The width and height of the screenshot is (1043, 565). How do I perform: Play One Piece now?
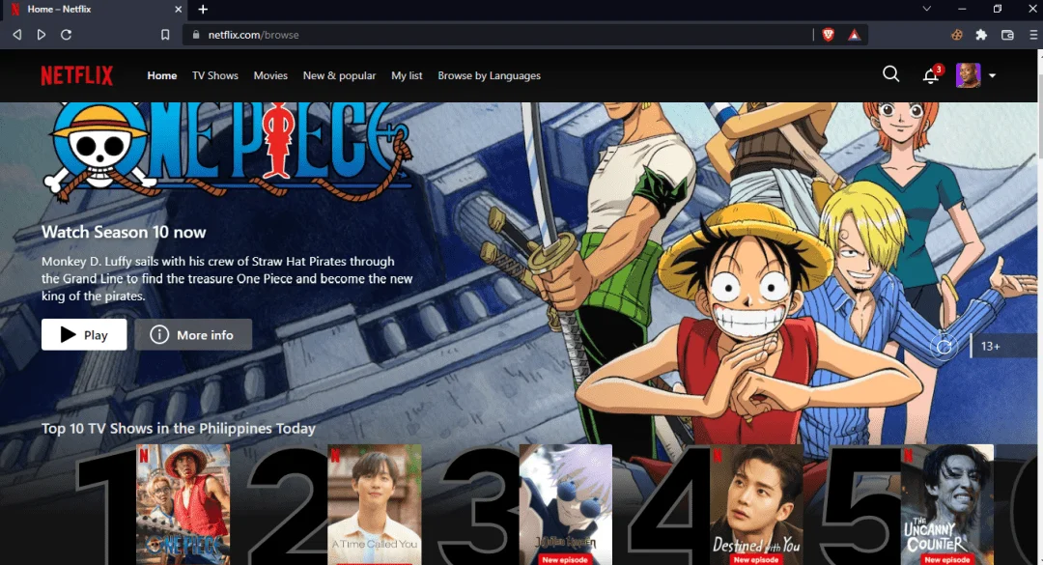click(84, 334)
